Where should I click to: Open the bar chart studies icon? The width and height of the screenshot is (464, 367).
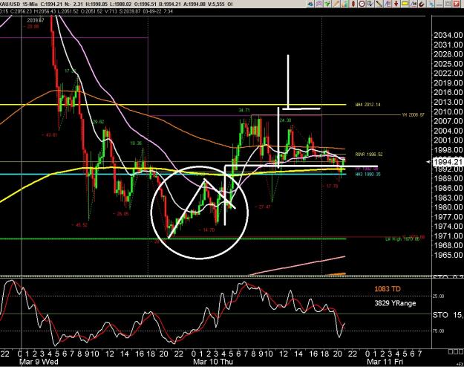tap(345, 4)
